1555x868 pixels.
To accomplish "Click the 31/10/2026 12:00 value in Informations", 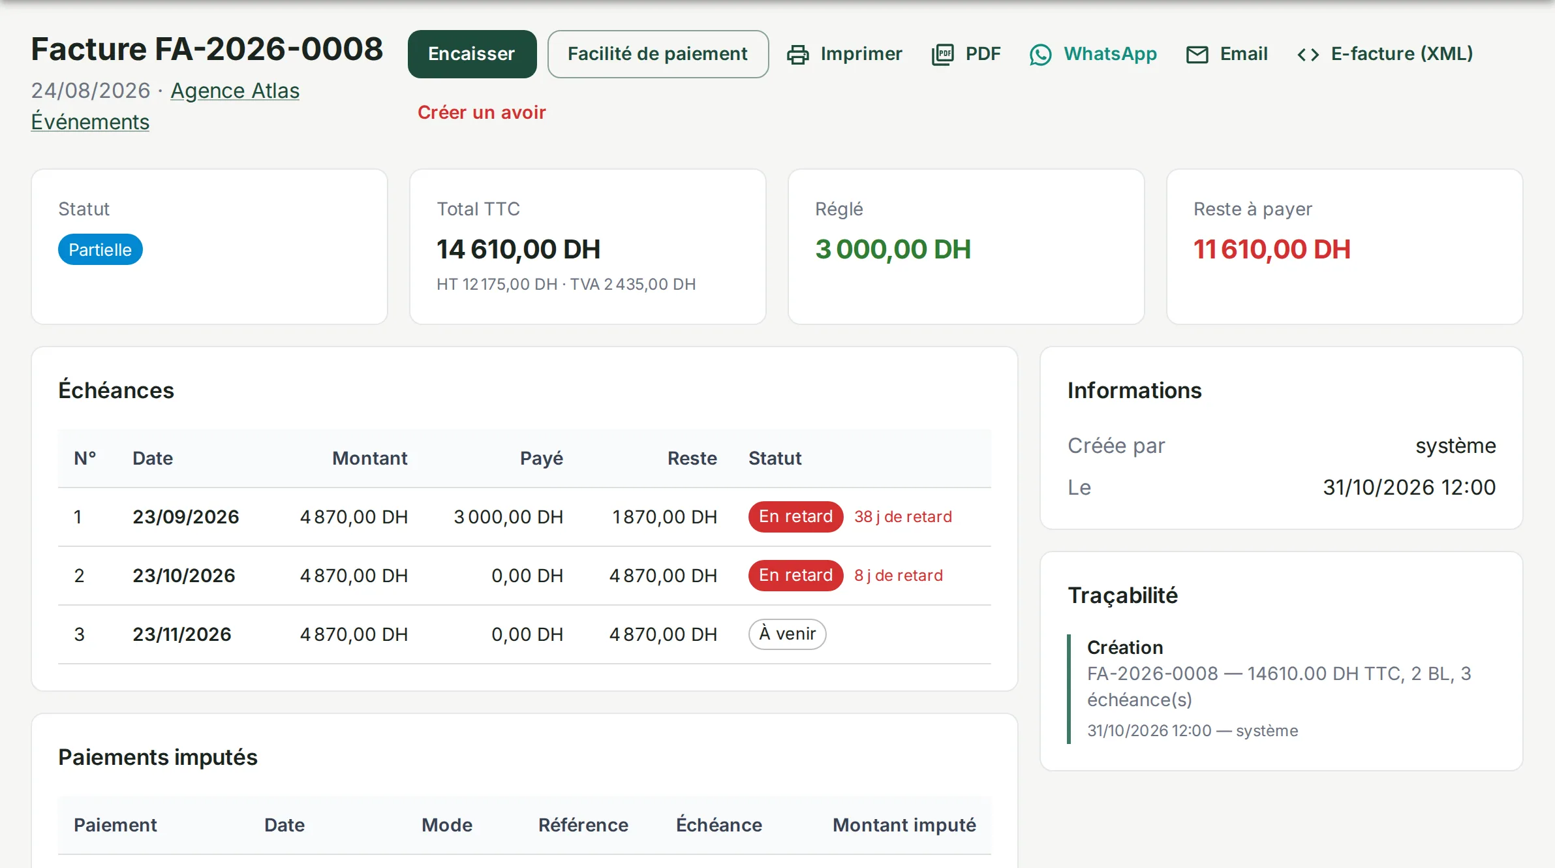I will click(x=1409, y=488).
